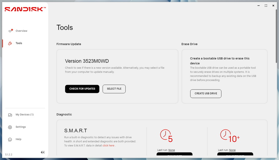Collapse the sidebar with the arrow icon

click(43, 152)
